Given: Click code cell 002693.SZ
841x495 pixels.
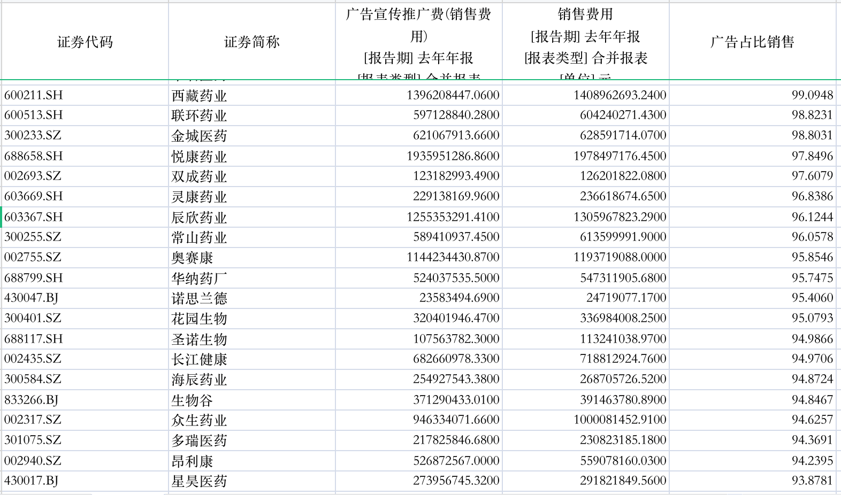Looking at the screenshot, I should click(85, 176).
